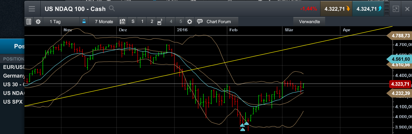Open the 1 Tag interval dropdown
412x134 pixels.
click(61, 21)
